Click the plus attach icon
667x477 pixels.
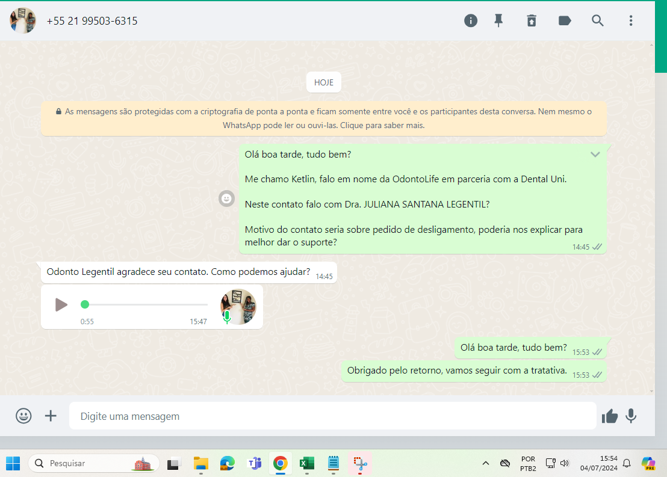click(x=51, y=416)
